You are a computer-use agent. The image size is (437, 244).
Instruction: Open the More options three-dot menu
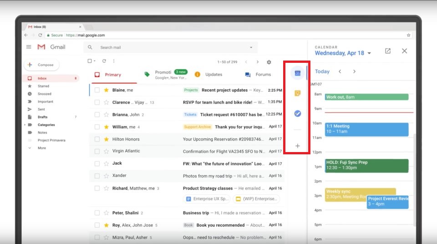(114, 61)
